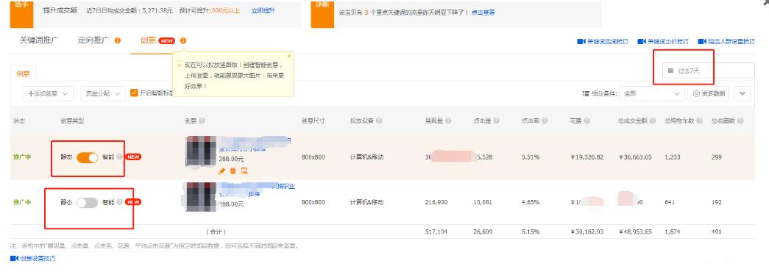The image size is (769, 280).
Task: Click help icon beside 智能 in first row
Action: click(x=120, y=157)
